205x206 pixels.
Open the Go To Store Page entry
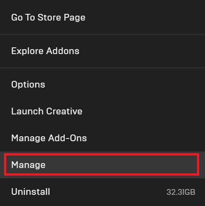pyautogui.click(x=102, y=17)
